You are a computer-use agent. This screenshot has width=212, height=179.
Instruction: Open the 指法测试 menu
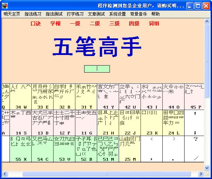coord(54,14)
